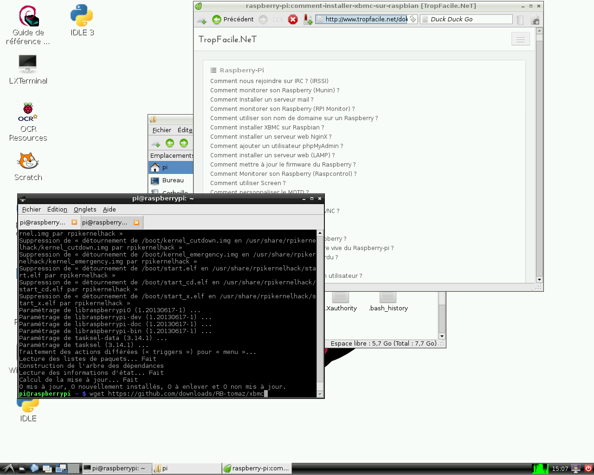The height and width of the screenshot is (475, 594).
Task: Click file manager scrollbar down arrow
Action: click(442, 336)
